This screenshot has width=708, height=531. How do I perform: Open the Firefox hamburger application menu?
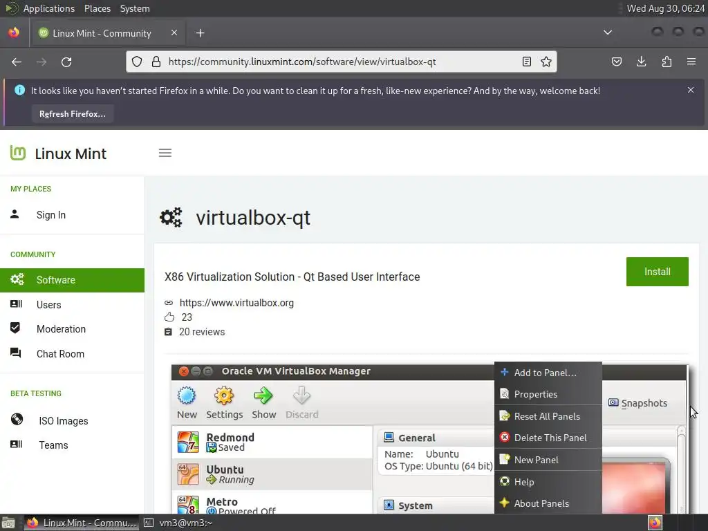click(x=691, y=62)
